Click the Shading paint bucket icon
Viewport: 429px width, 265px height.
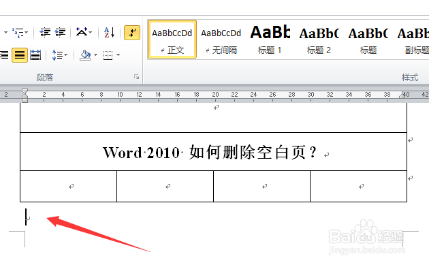(x=85, y=55)
